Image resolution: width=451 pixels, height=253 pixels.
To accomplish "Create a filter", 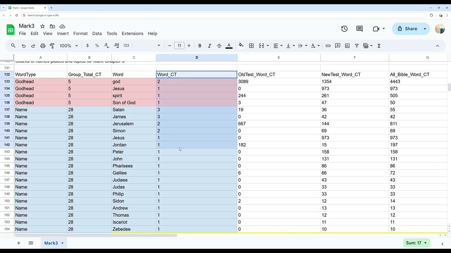I will point(357,46).
